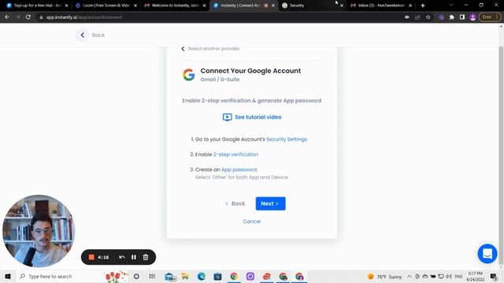Open the purple Loom extension icon
This screenshot has height=283, width=504.
(x=441, y=17)
